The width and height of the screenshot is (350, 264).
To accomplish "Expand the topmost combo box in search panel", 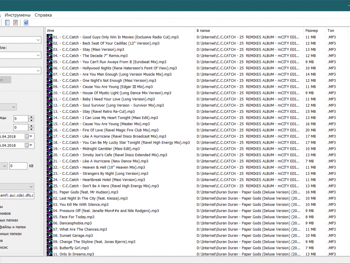I will 38,40.
